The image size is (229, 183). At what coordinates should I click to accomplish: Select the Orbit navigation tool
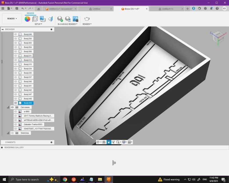[98, 142]
